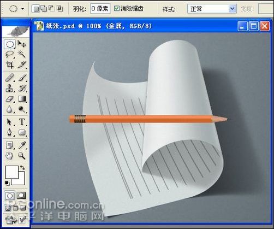The height and width of the screenshot is (229, 274).
Task: Open the marquee tool preset picker arrow
Action: point(22,9)
